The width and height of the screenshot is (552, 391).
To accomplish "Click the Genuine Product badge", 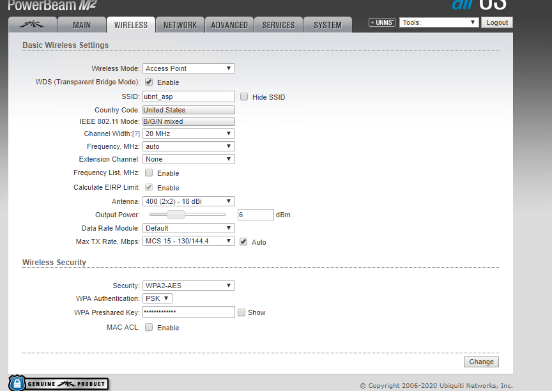I will [58, 383].
